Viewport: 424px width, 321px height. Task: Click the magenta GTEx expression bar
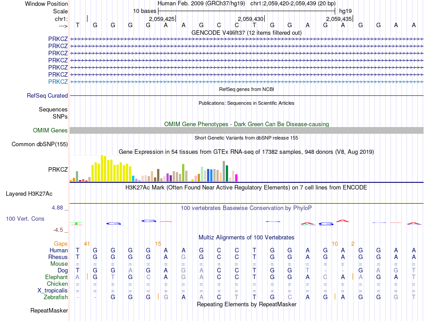tap(236, 178)
